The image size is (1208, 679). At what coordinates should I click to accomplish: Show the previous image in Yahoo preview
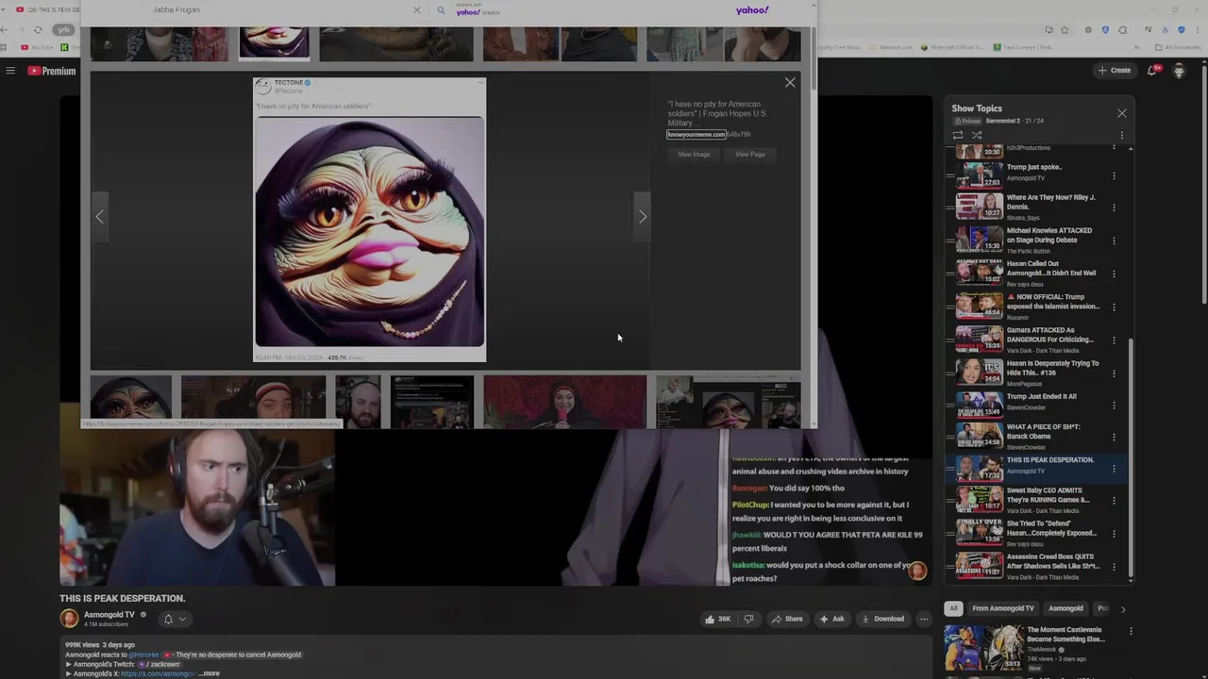click(x=99, y=217)
